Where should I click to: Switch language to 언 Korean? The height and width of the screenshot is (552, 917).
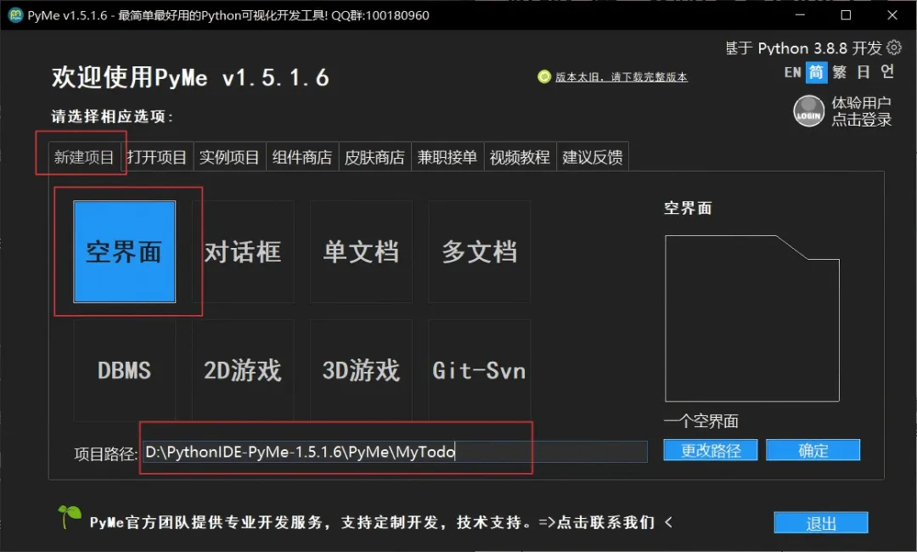(887, 72)
